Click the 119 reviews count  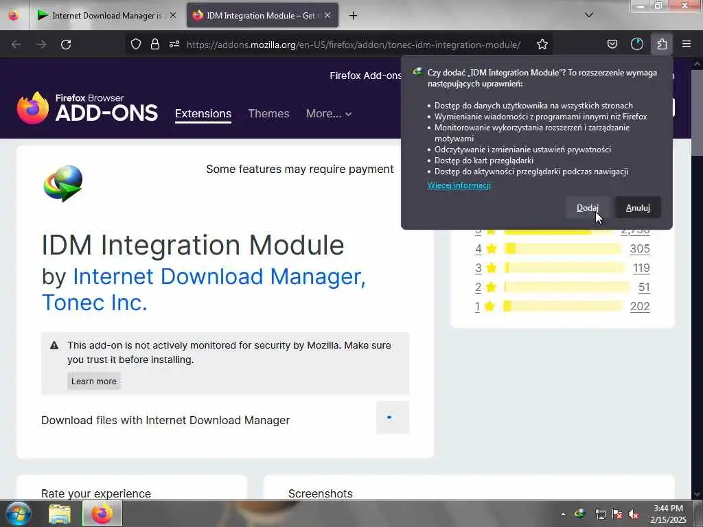(x=641, y=268)
